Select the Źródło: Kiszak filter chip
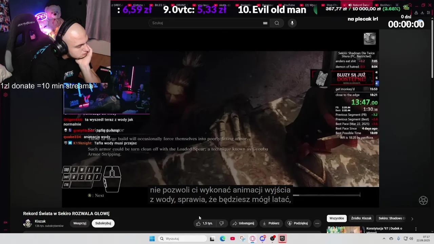The width and height of the screenshot is (434, 244). (x=361, y=218)
